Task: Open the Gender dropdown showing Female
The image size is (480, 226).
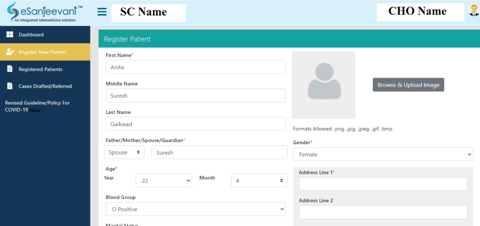Action: point(383,154)
